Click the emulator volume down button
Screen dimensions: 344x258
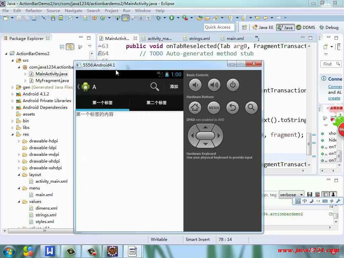(195, 85)
